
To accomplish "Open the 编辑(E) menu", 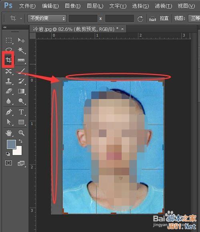I will 50,6.
